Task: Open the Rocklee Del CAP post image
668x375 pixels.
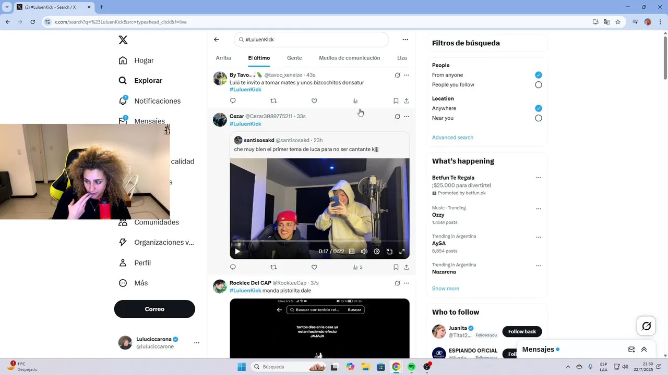Action: pyautogui.click(x=319, y=328)
